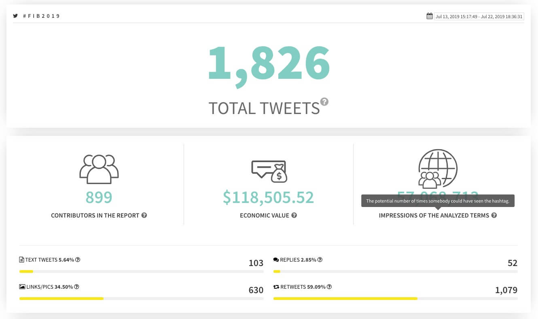Viewport: 538px width, 319px height.
Task: Open the Impressions of Analyzed Terms help icon
Action: 494,215
